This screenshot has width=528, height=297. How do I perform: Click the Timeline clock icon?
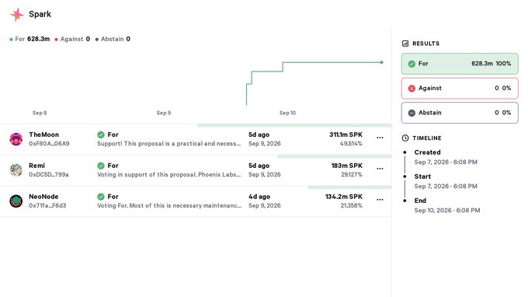405,138
